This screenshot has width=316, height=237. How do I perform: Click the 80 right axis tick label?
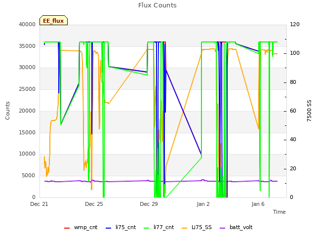coord(293,82)
